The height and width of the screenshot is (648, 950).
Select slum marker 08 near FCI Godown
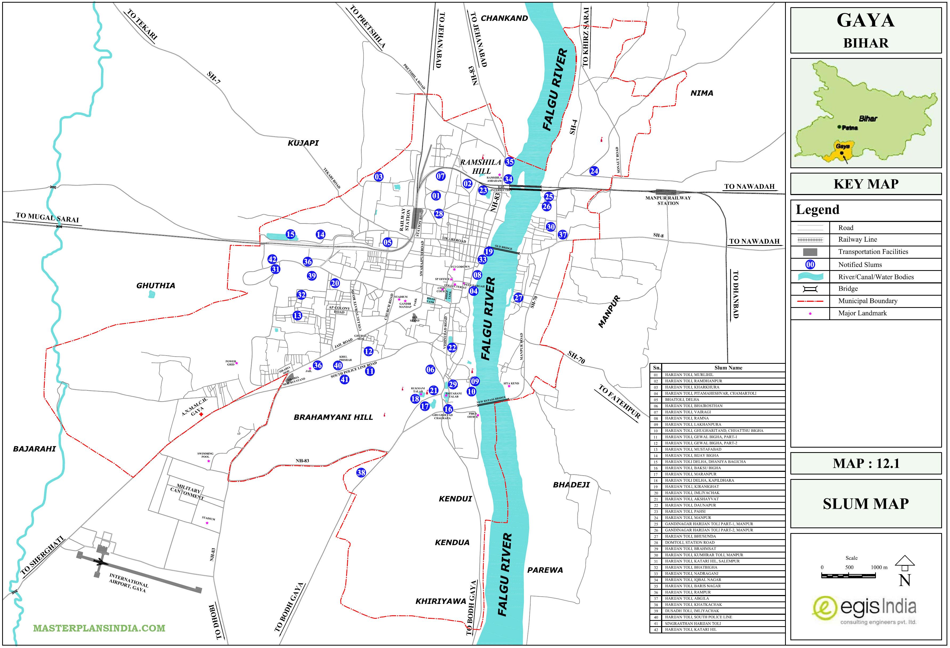point(477,275)
